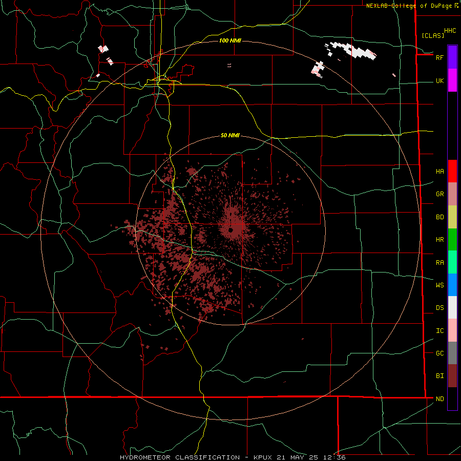Click the RF legend label

[x=439, y=57]
